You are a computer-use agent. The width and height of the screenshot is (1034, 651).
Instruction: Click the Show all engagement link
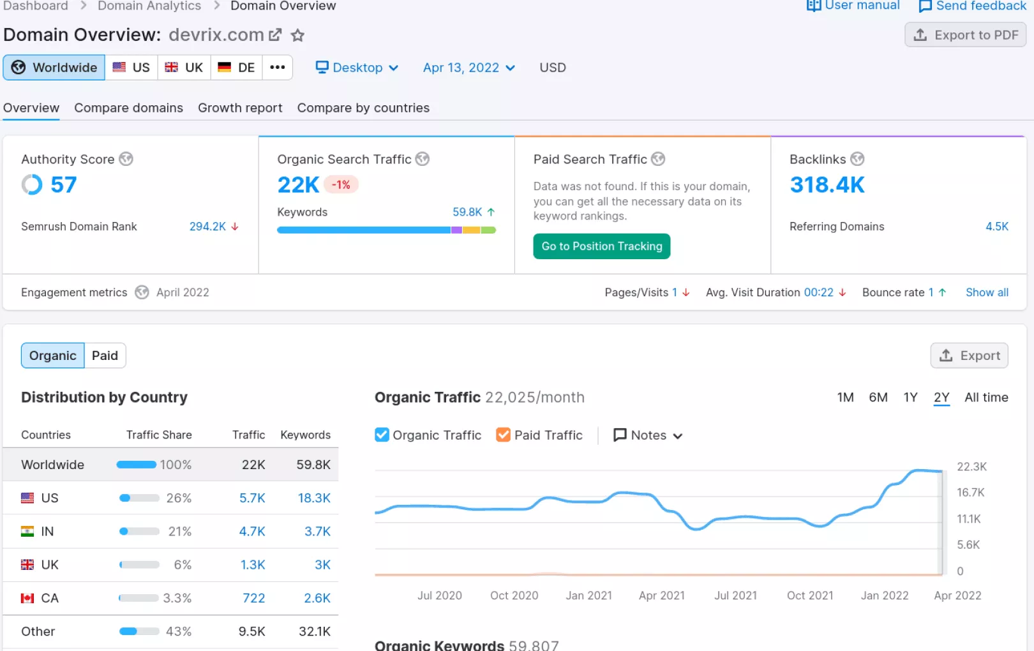(x=987, y=292)
